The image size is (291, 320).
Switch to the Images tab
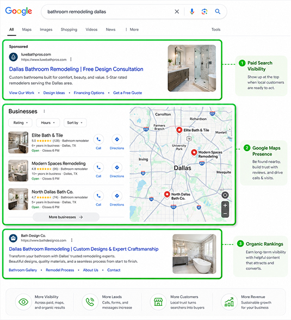click(46, 29)
